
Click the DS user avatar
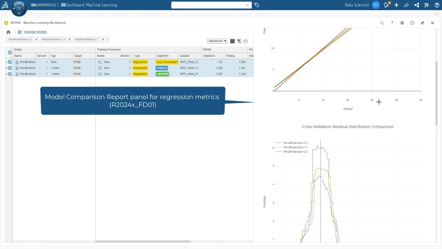click(x=376, y=5)
